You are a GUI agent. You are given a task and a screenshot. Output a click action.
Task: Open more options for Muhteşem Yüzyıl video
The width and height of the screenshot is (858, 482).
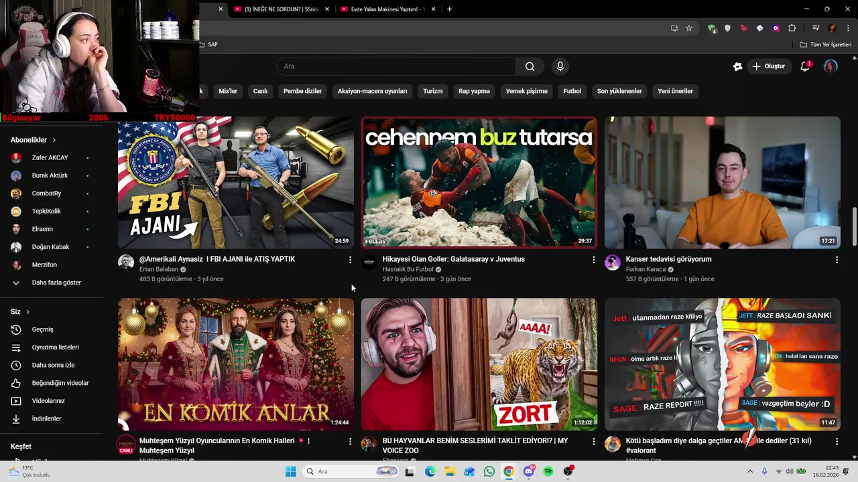[350, 442]
